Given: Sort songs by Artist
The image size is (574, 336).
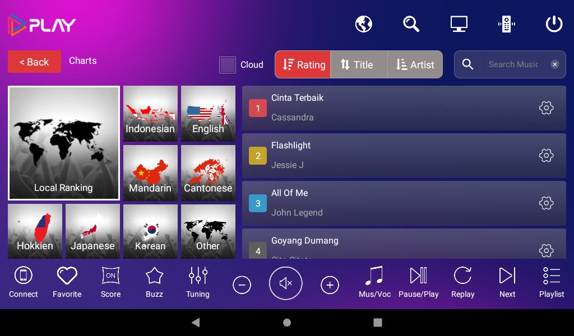Looking at the screenshot, I should [x=415, y=65].
